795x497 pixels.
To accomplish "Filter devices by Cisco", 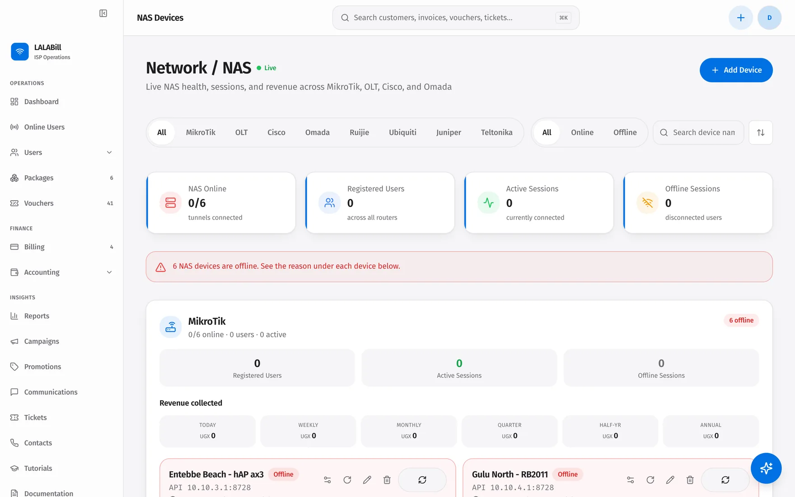I will [276, 132].
